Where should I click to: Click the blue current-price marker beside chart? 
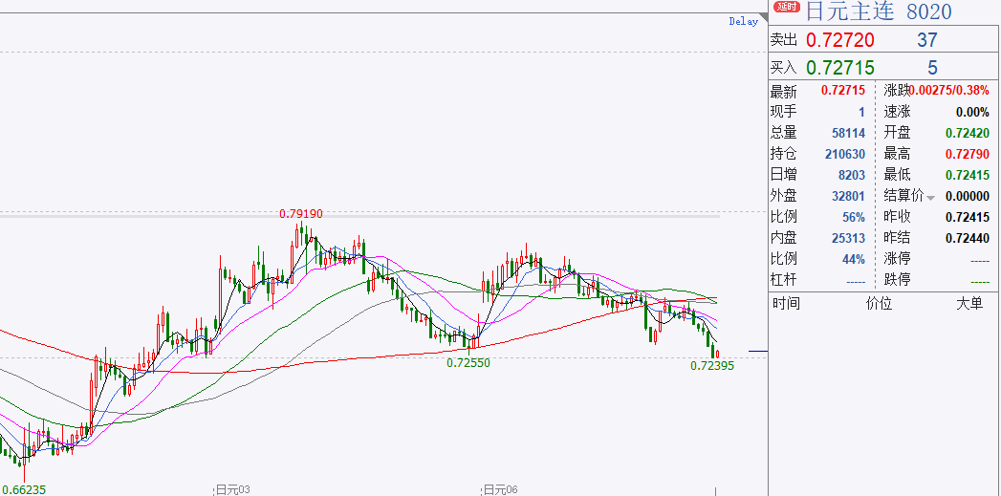758,351
